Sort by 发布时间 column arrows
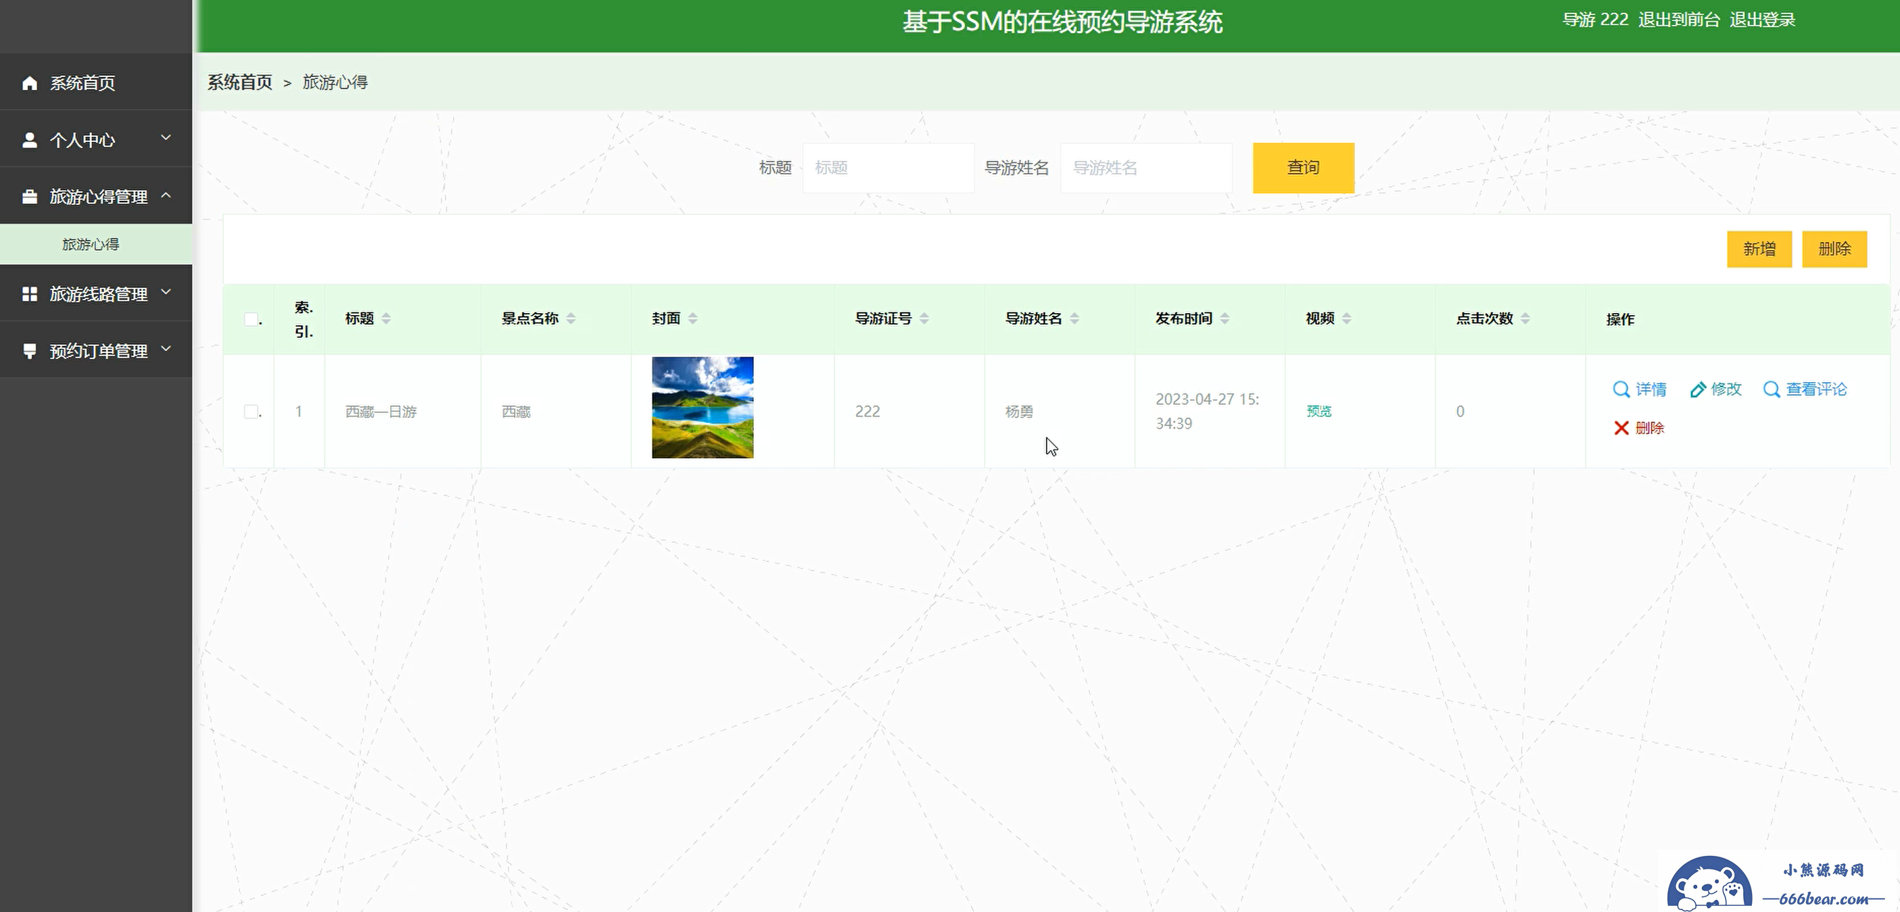 (x=1225, y=318)
